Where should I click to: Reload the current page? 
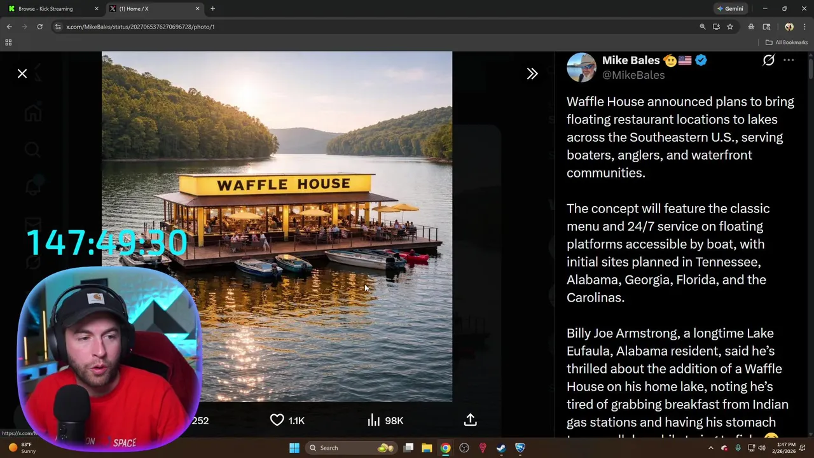pyautogui.click(x=39, y=27)
